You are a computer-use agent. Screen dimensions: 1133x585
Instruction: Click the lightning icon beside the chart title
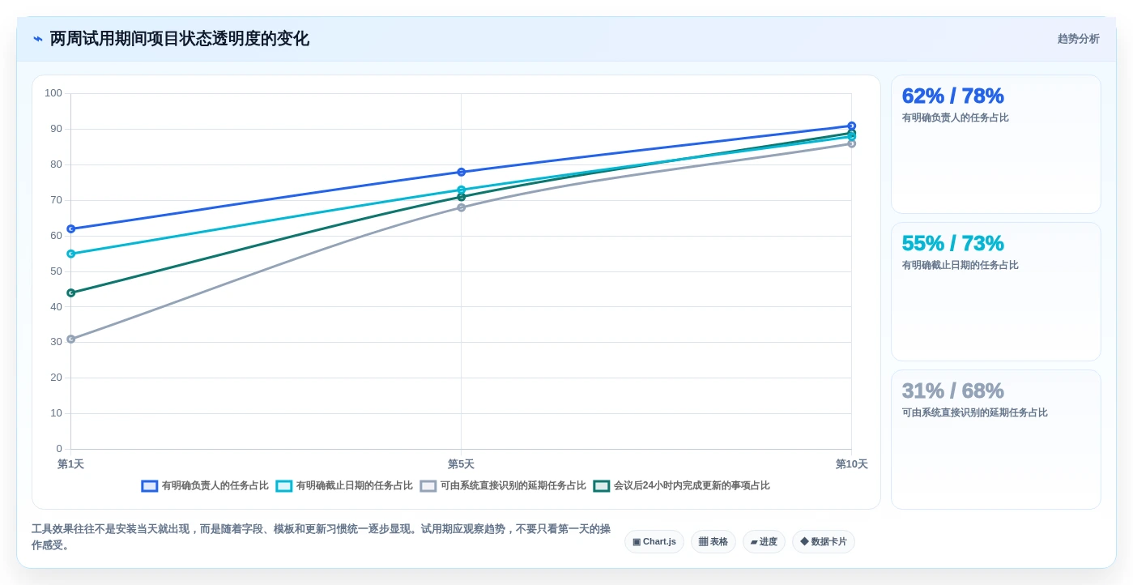pos(38,39)
